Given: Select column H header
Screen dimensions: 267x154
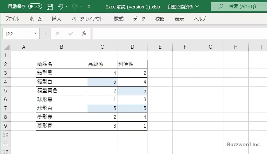Looking at the screenshot, I should pos(236,47).
